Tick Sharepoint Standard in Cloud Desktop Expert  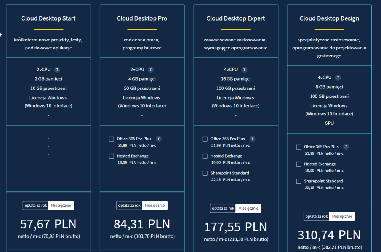click(x=205, y=173)
